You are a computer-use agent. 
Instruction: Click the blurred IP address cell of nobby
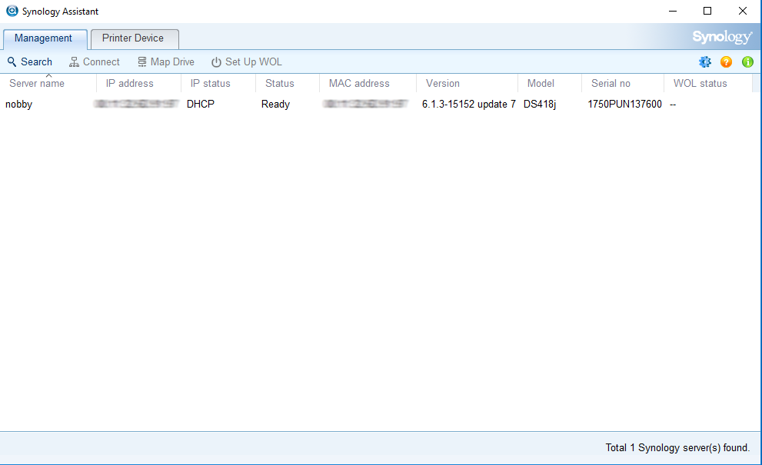[x=137, y=104]
